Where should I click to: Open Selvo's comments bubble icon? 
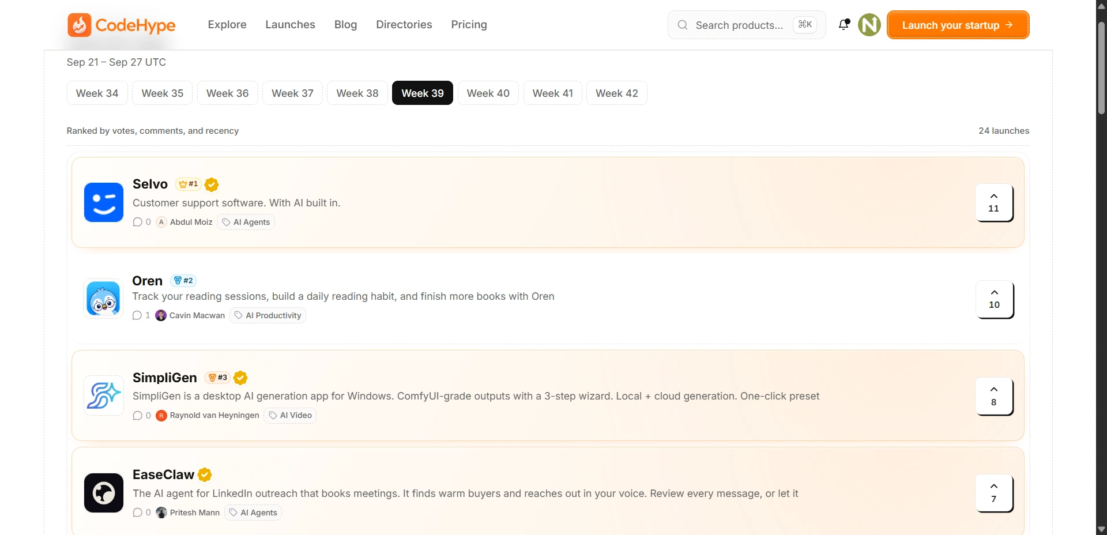[x=137, y=222]
